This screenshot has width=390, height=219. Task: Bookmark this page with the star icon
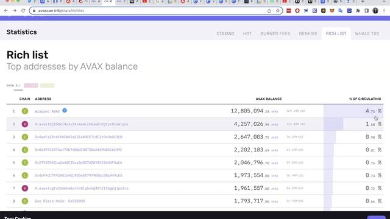[278, 11]
